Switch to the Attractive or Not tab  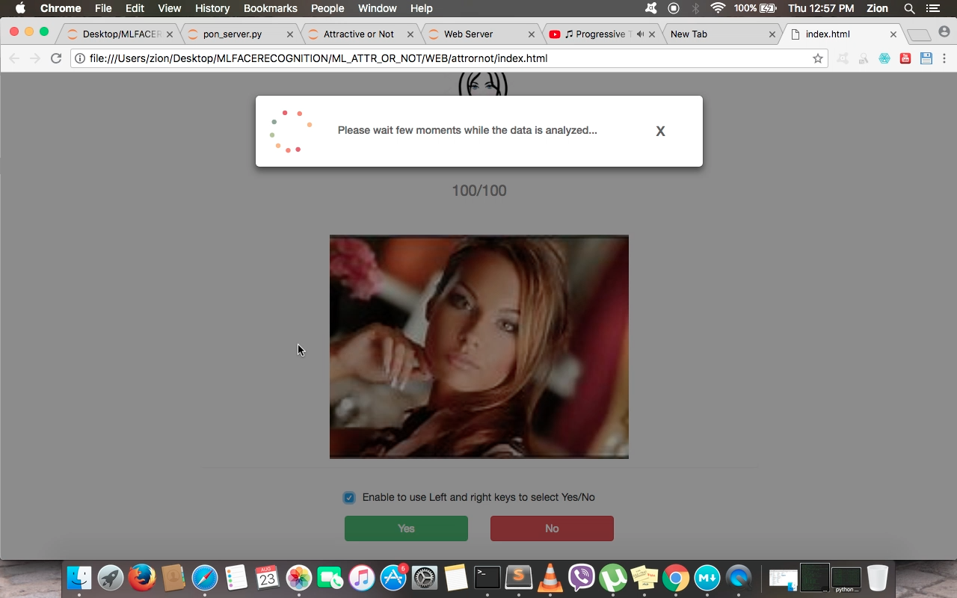[x=358, y=34]
